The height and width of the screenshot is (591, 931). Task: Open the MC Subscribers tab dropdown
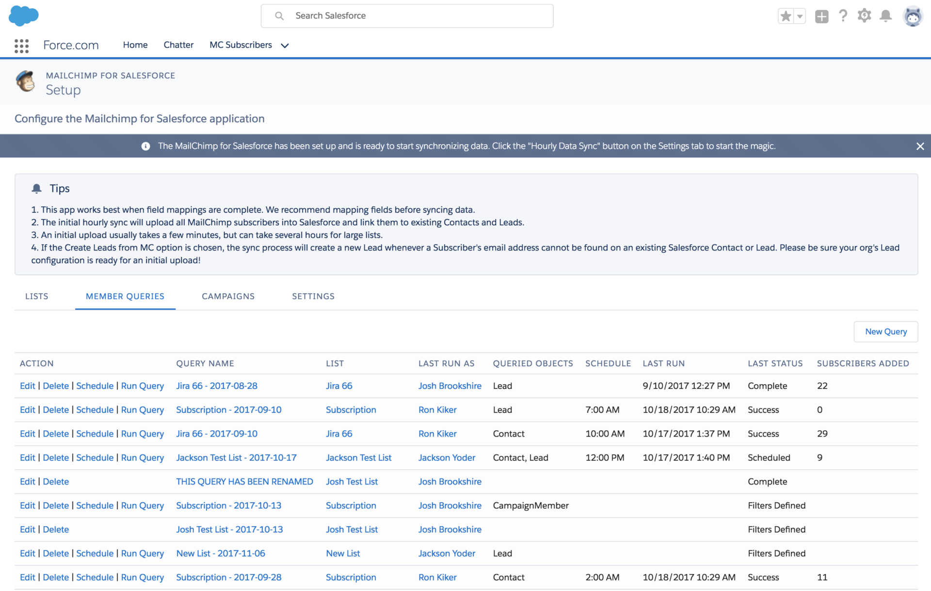click(x=285, y=46)
